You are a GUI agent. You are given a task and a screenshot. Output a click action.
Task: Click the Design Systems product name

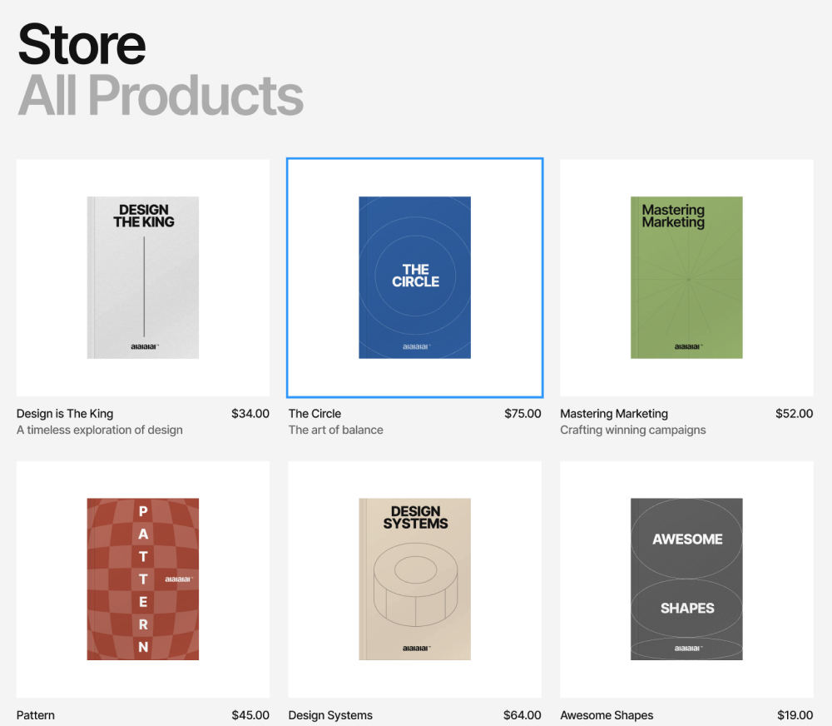point(330,715)
